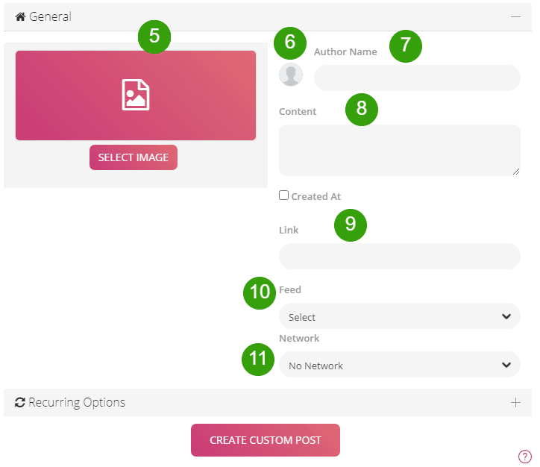Expand Recurring Options with the plus icon
Viewport: 540px width, 467px height.
(515, 403)
